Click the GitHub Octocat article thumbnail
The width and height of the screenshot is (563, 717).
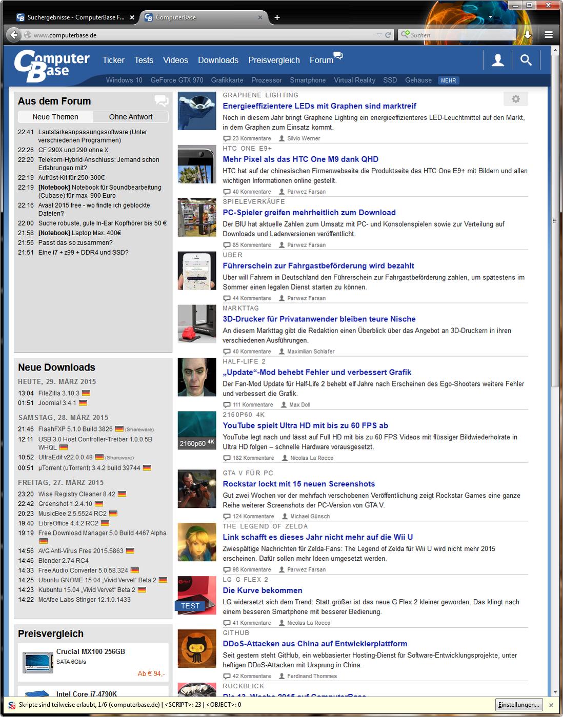click(x=197, y=648)
